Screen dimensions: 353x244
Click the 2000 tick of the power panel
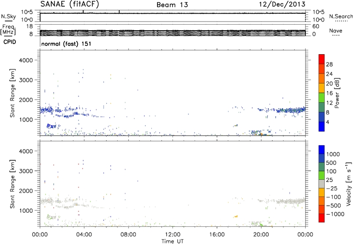26,100
